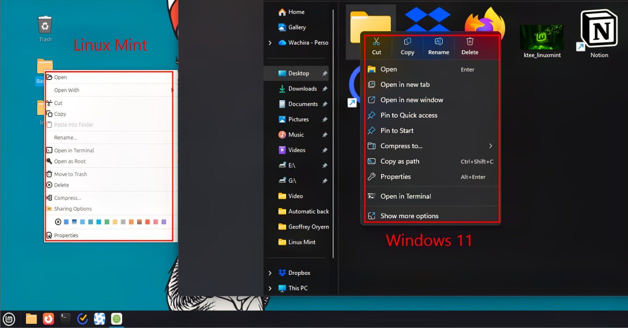Click the Copy icon in Windows context menu
Screen dimensions: 628x328
point(407,41)
